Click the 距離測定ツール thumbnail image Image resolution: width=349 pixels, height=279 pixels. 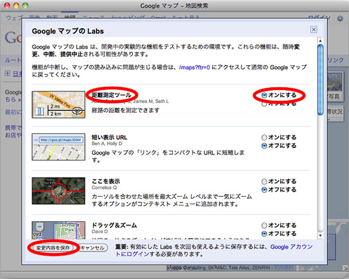click(59, 105)
